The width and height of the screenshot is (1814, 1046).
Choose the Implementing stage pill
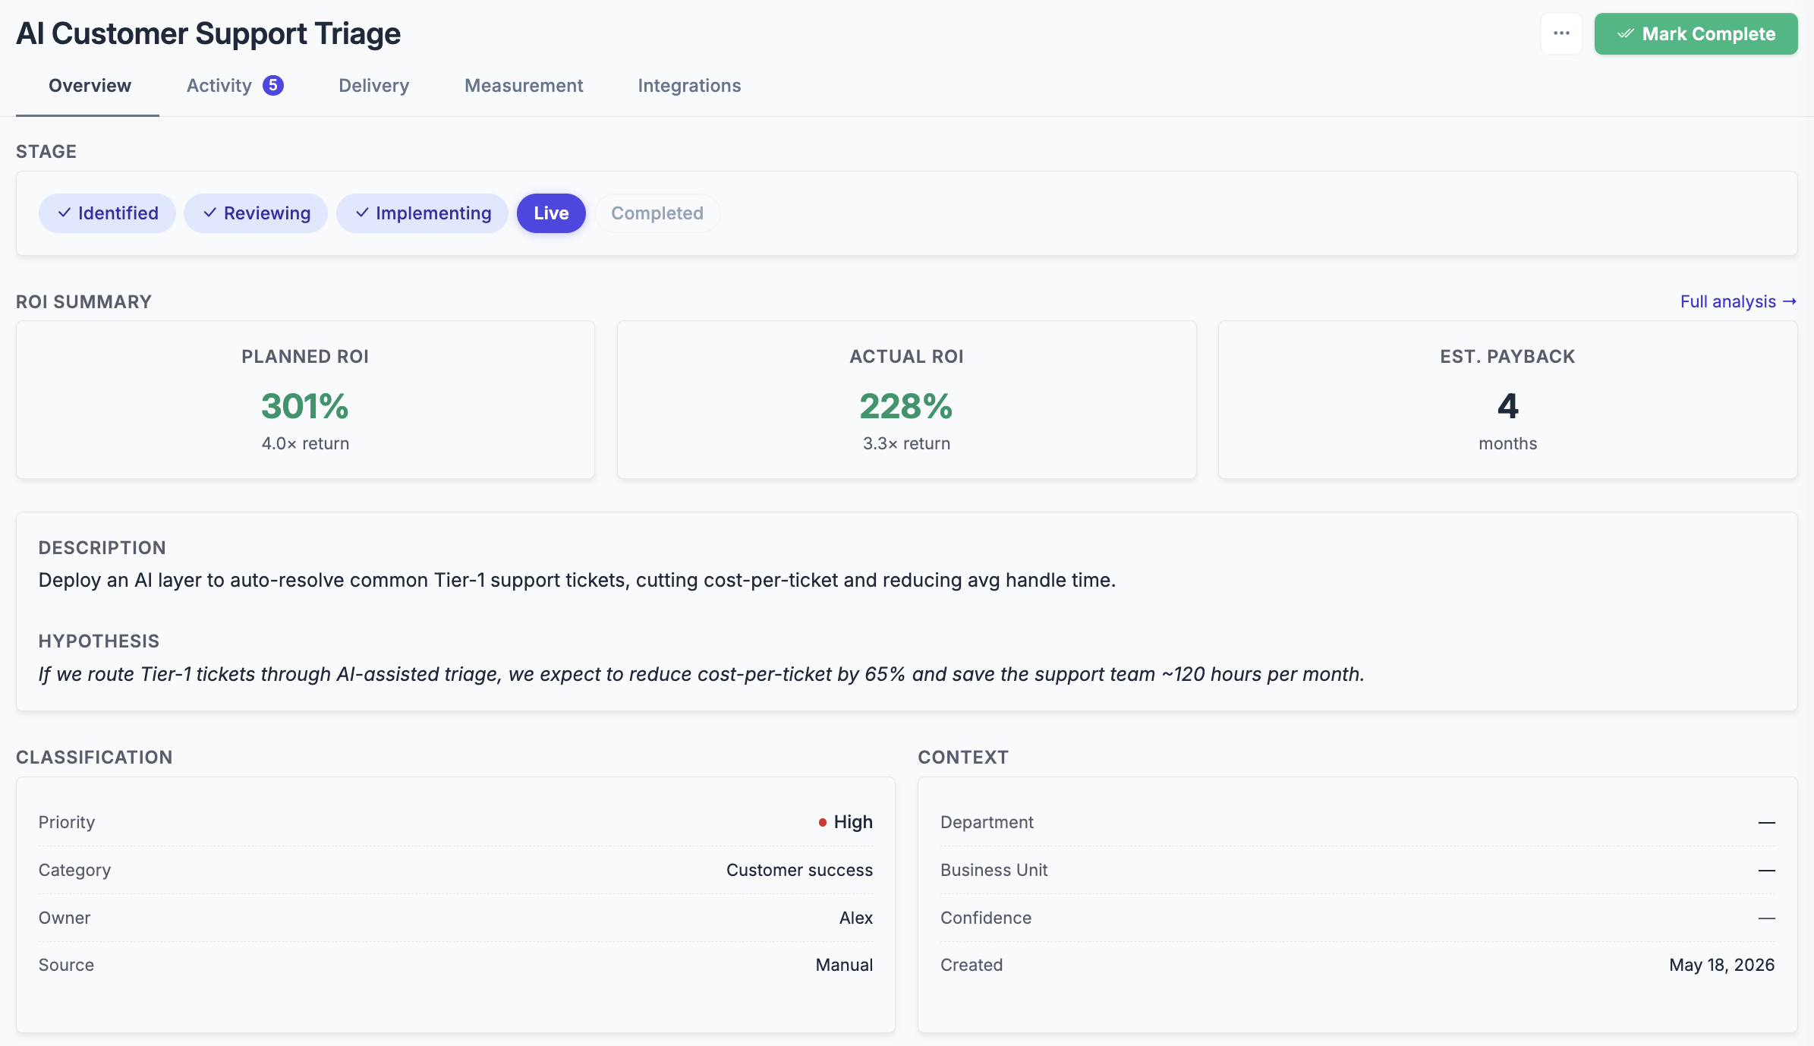coord(422,213)
